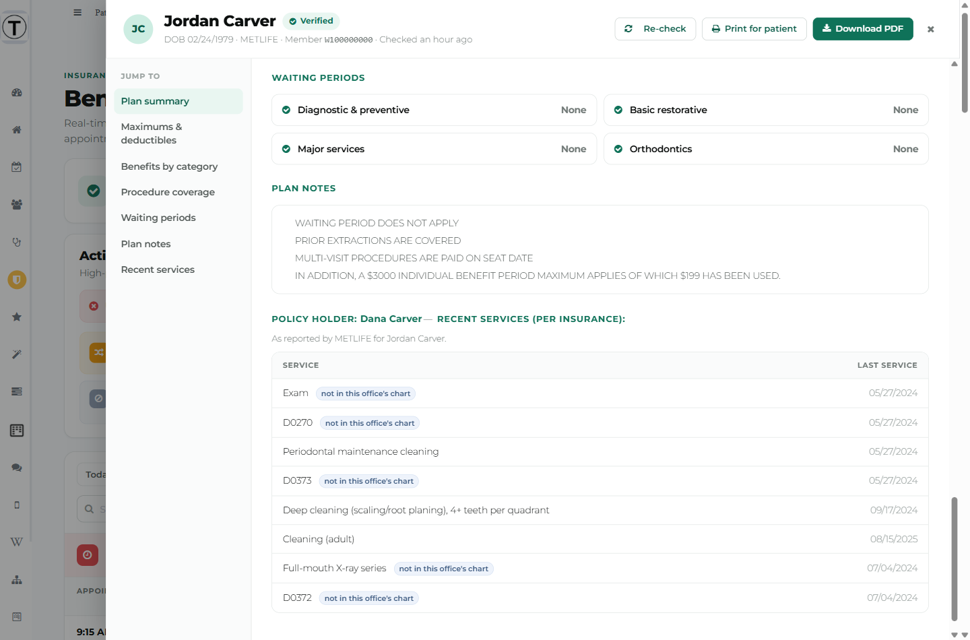Click the Re-check refresh button
The height and width of the screenshot is (640, 970).
coord(655,29)
